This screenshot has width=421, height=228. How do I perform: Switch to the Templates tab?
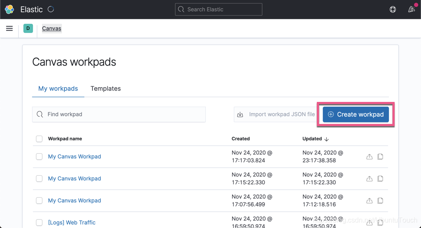click(105, 89)
